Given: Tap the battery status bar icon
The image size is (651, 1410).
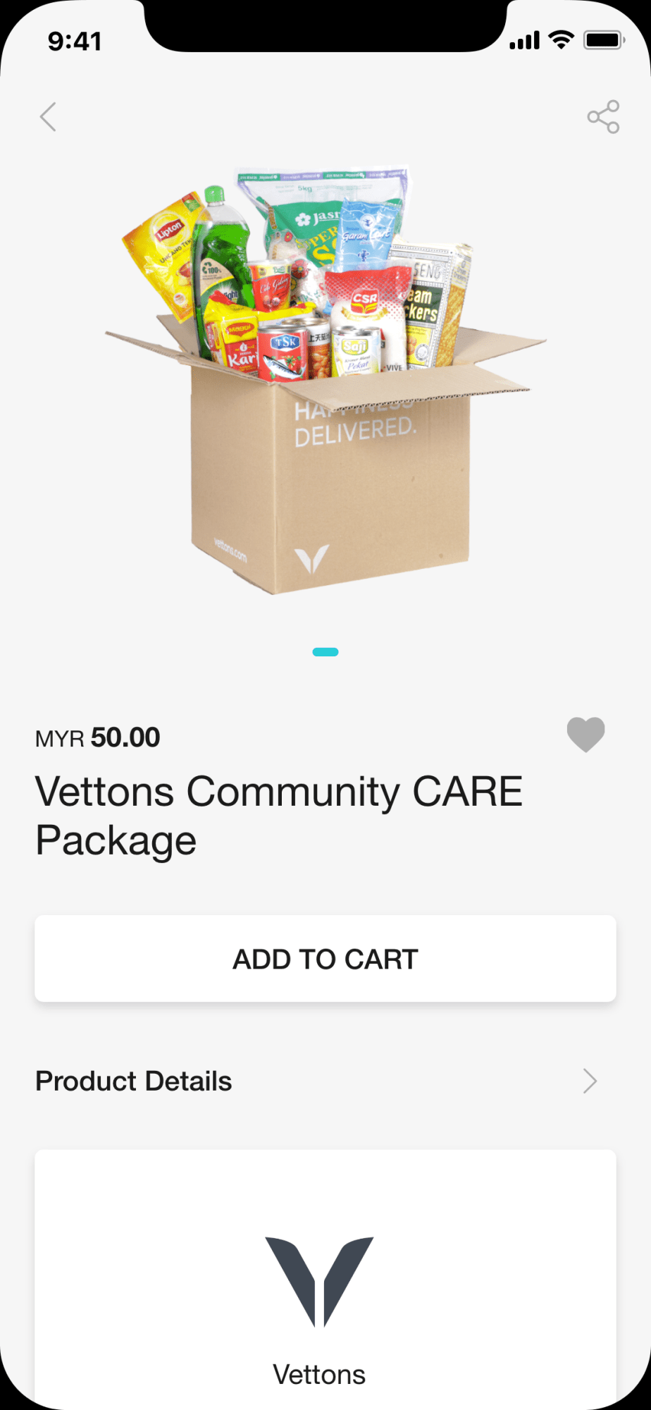Looking at the screenshot, I should [x=604, y=40].
